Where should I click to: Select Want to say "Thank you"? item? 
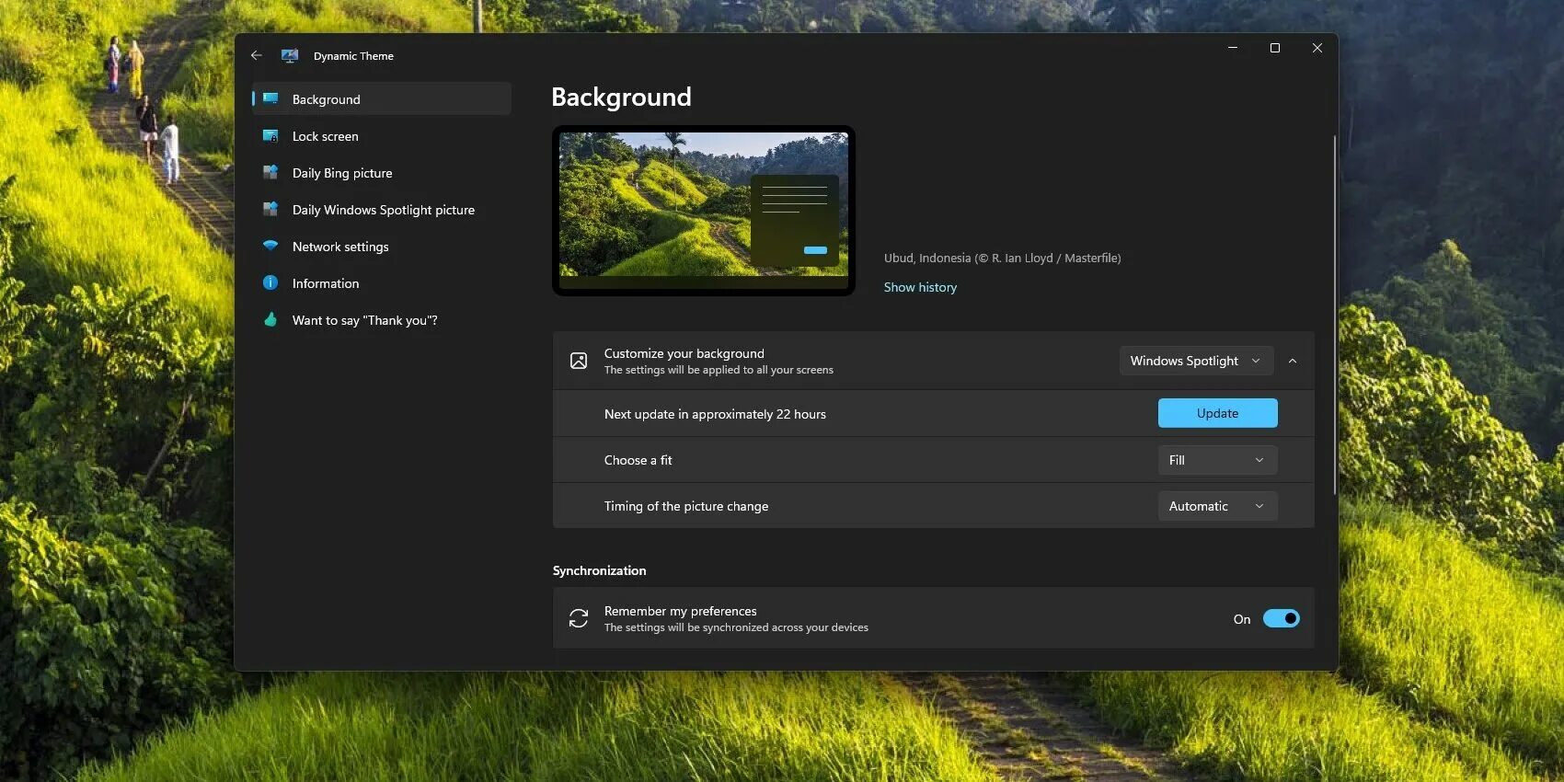coord(382,319)
